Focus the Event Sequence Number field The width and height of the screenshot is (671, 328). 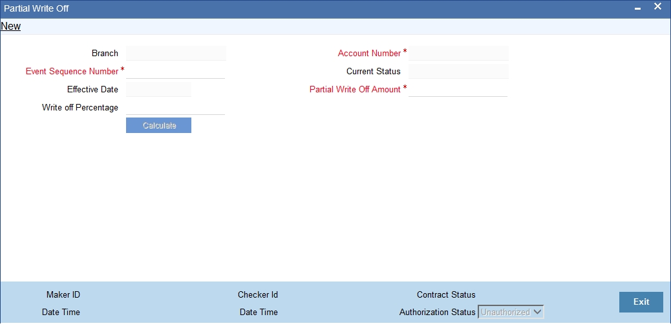point(175,71)
